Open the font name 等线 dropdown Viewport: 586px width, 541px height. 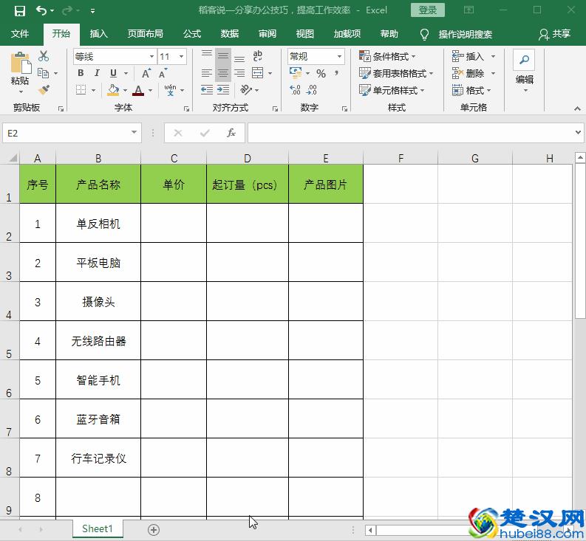pyautogui.click(x=151, y=56)
